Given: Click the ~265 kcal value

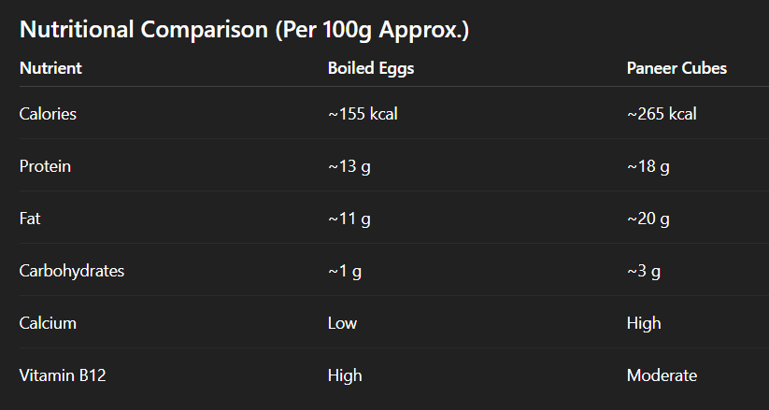Looking at the screenshot, I should [x=662, y=114].
